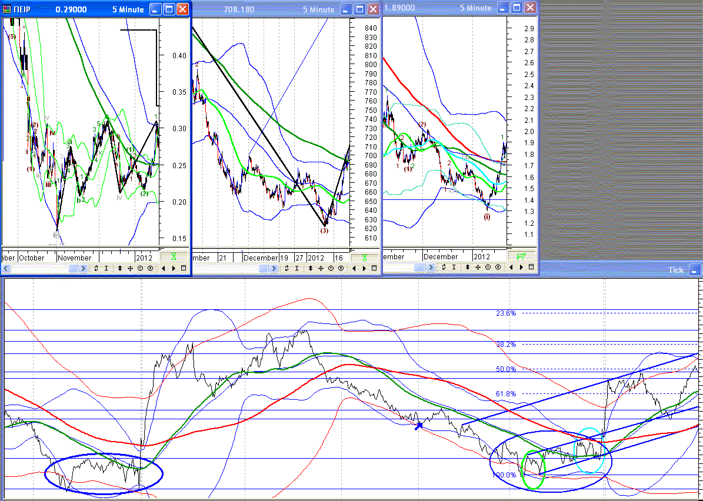
Task: Click the 61.8% Fibonacci label in the Tick chart
Action: pos(506,394)
